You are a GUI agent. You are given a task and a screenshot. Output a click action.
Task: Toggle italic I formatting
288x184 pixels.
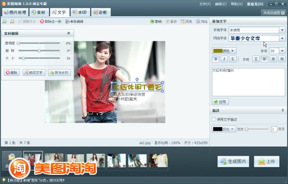click(224, 59)
